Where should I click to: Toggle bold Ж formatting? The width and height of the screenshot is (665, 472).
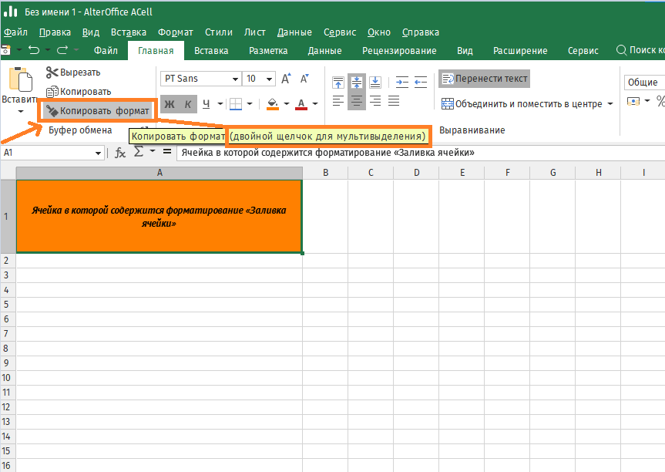pos(170,104)
